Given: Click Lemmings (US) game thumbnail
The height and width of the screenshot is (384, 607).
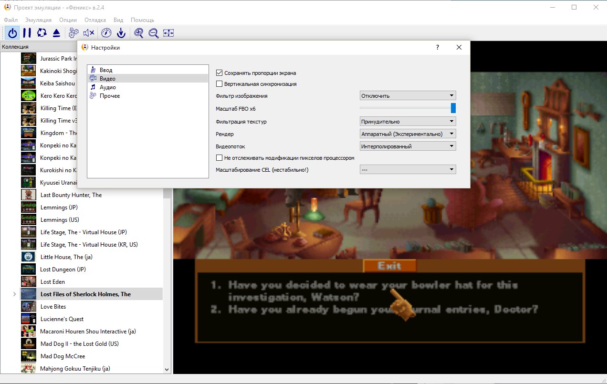Looking at the screenshot, I should (x=29, y=219).
